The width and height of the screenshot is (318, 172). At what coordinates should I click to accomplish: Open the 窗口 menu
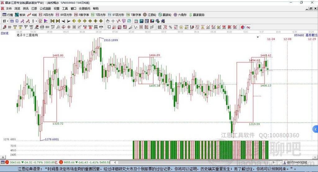(73, 8)
